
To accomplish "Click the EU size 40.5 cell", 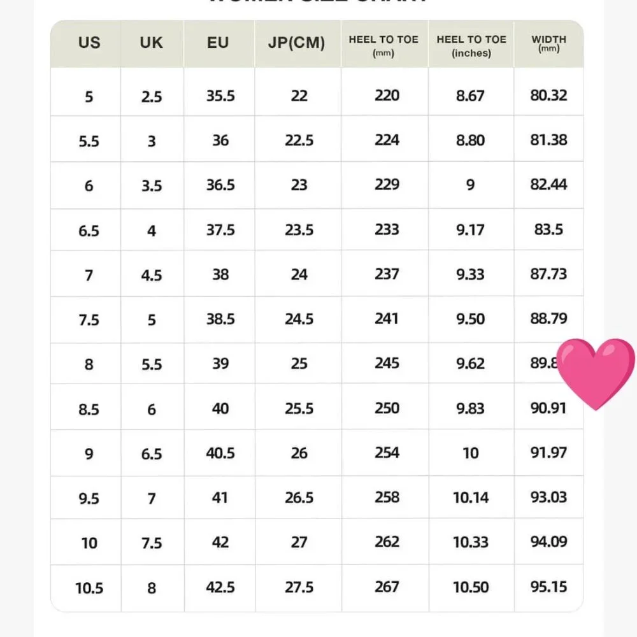I will pos(220,453).
